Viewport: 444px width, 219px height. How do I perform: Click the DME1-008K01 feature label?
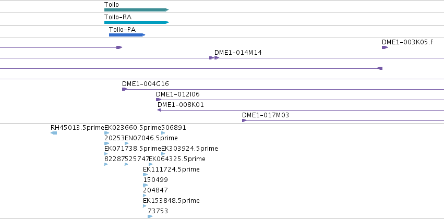coord(181,105)
